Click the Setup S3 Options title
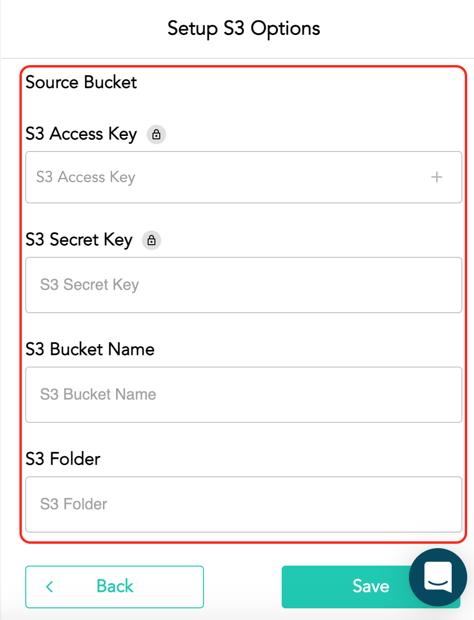474x620 pixels. coord(243,29)
